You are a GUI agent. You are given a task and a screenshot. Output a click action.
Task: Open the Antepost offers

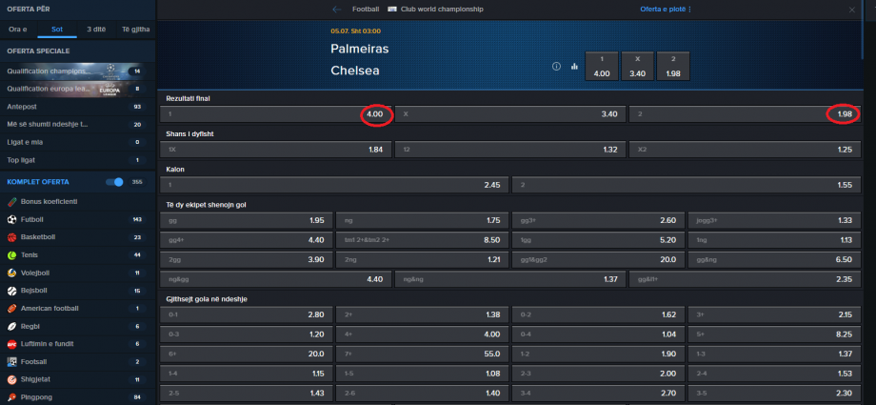78,107
